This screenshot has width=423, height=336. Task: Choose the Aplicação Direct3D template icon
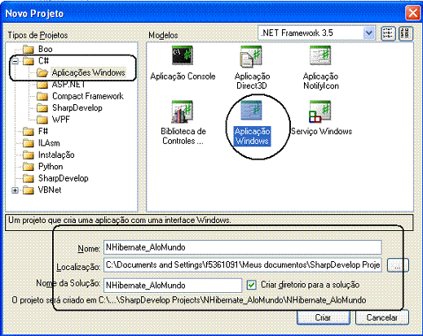click(x=251, y=56)
